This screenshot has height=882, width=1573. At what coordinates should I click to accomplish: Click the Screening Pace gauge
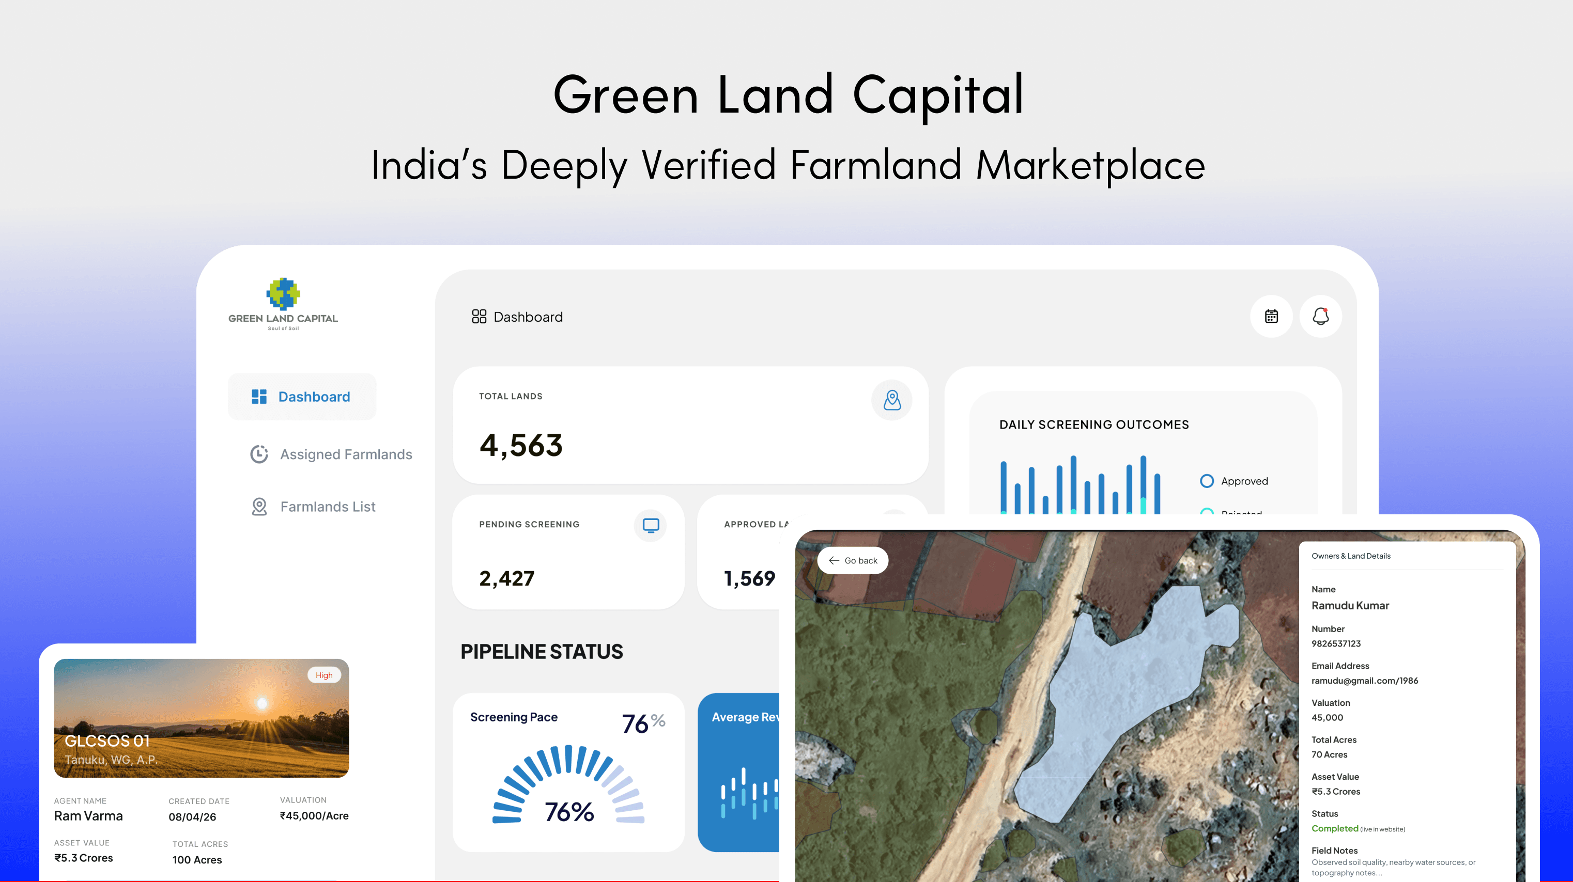568,784
